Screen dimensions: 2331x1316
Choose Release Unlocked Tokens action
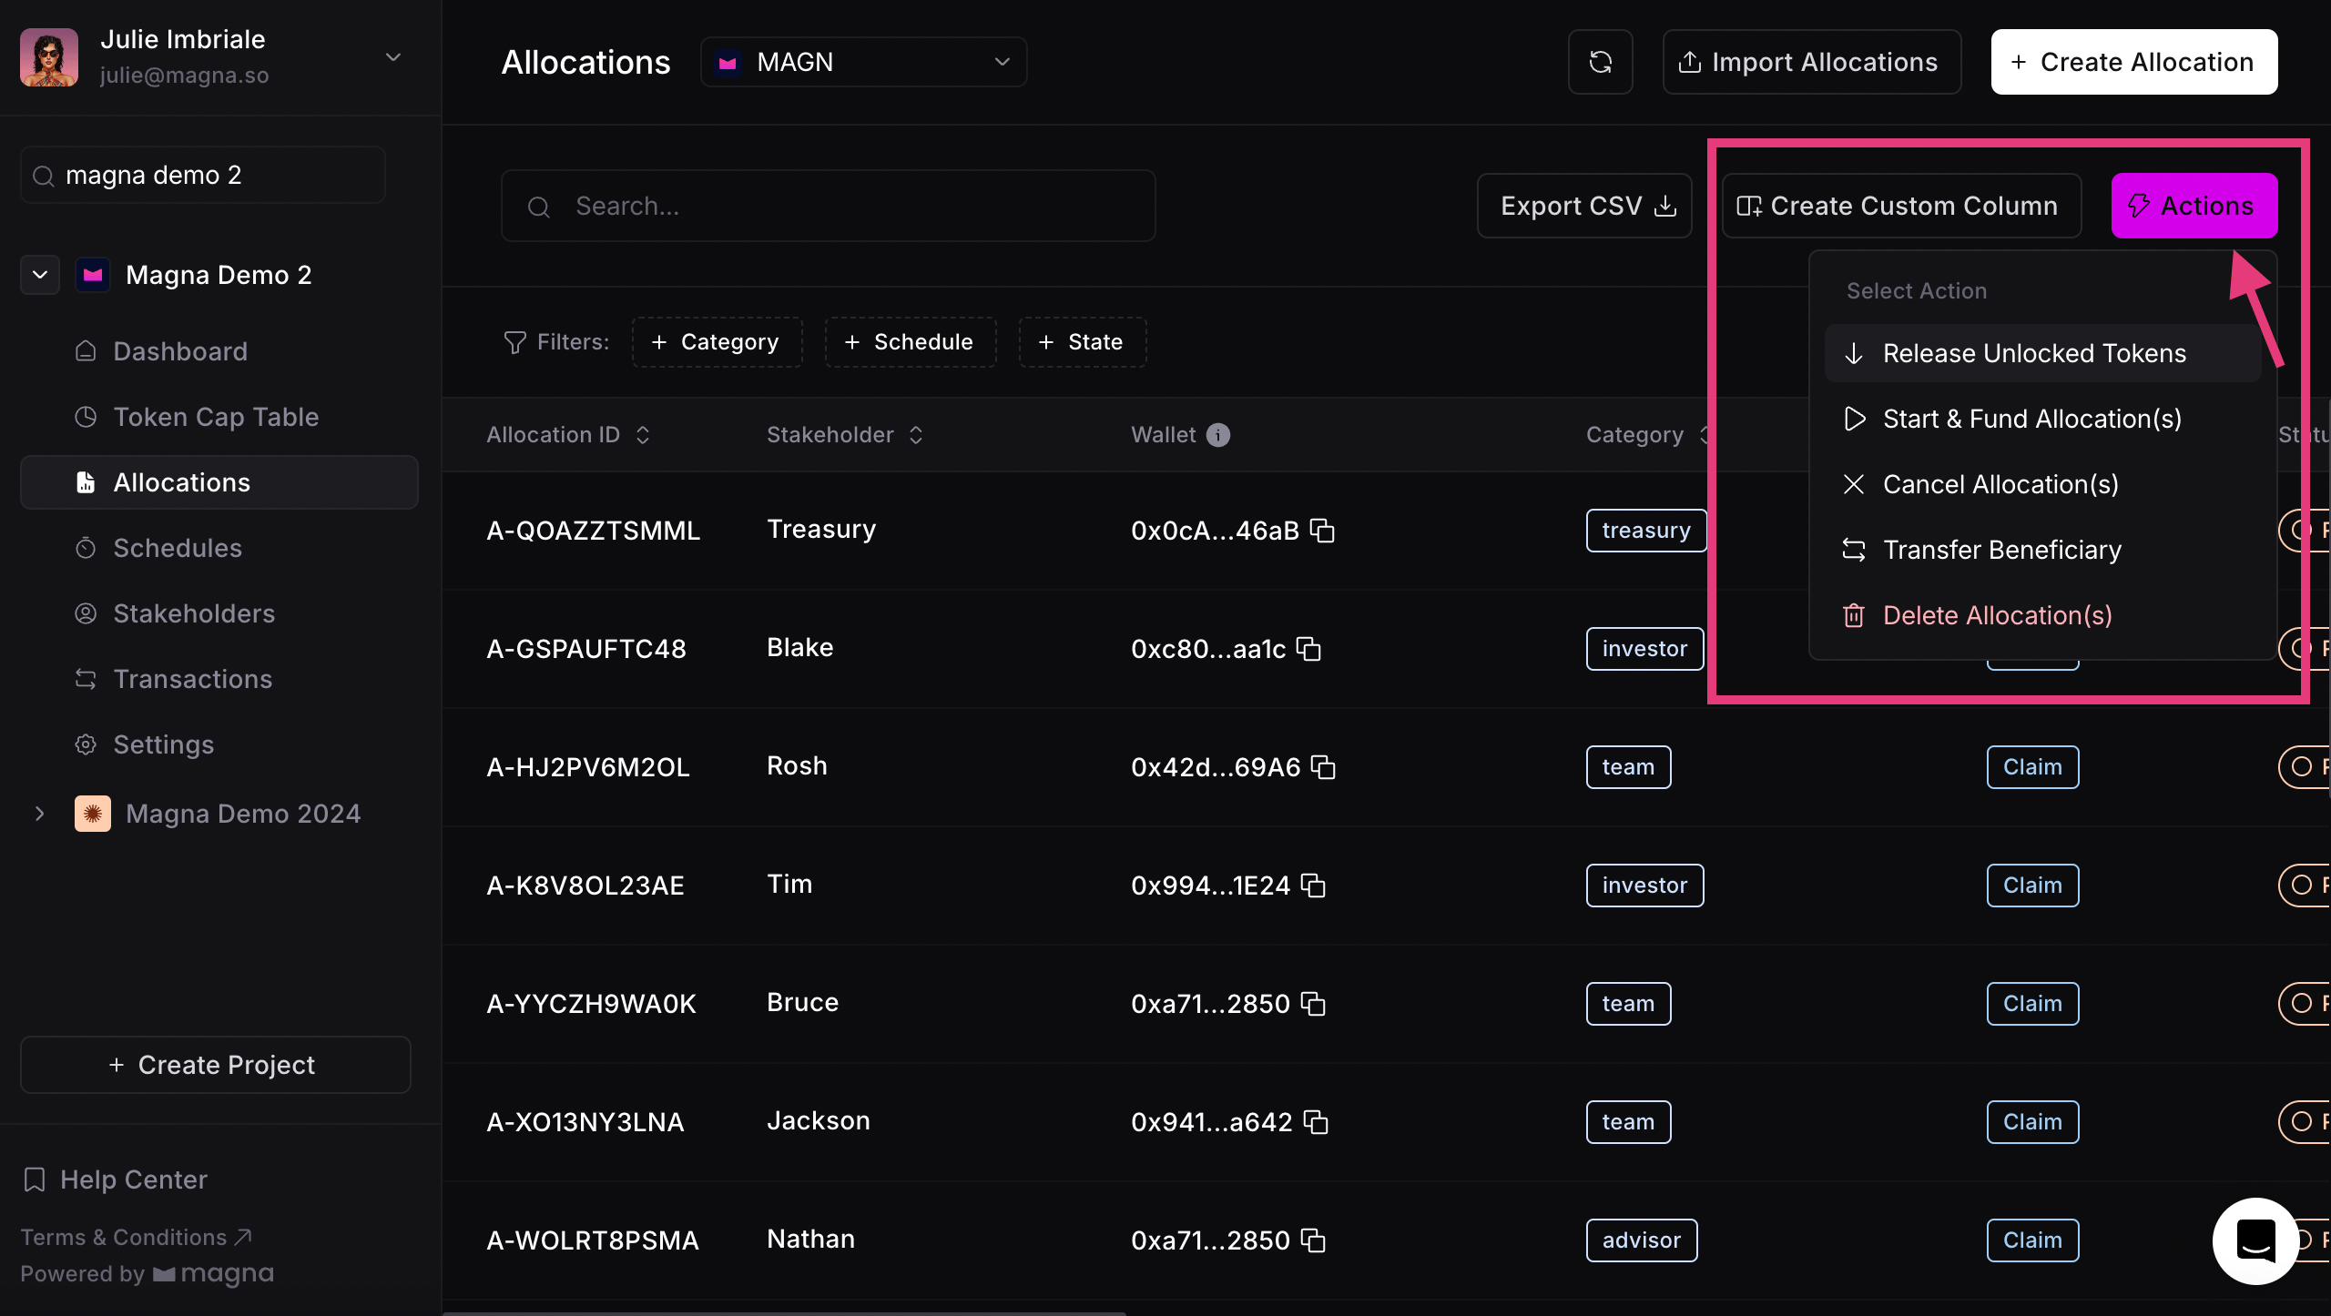[x=2043, y=353]
